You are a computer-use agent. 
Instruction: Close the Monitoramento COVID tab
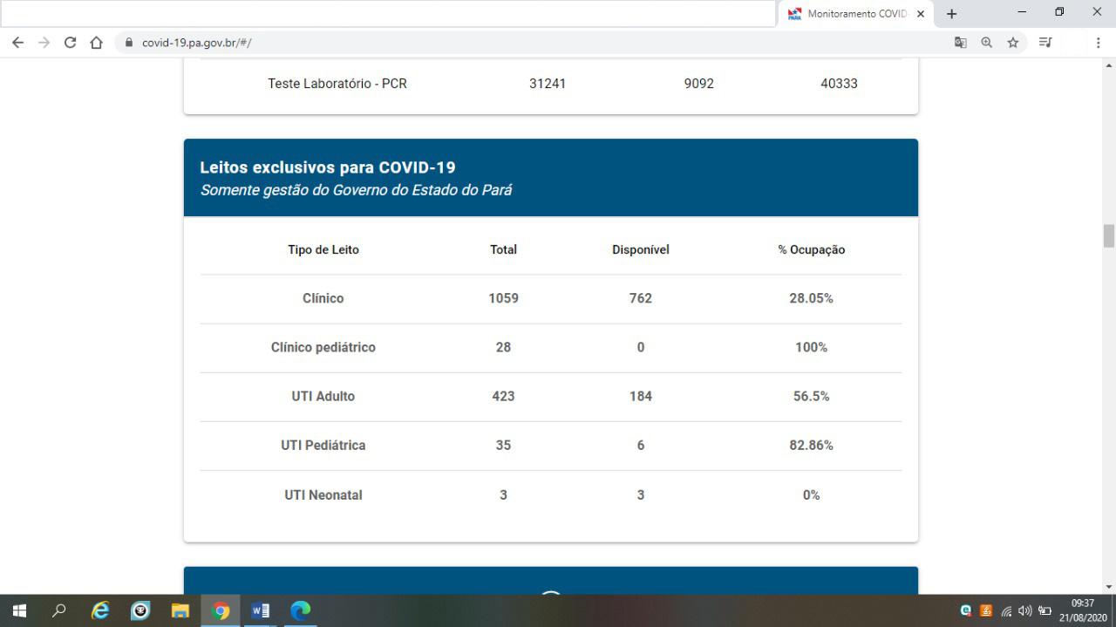click(921, 14)
